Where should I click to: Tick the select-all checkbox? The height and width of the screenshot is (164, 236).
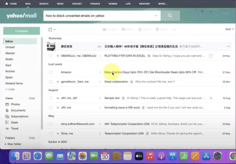click(x=50, y=30)
